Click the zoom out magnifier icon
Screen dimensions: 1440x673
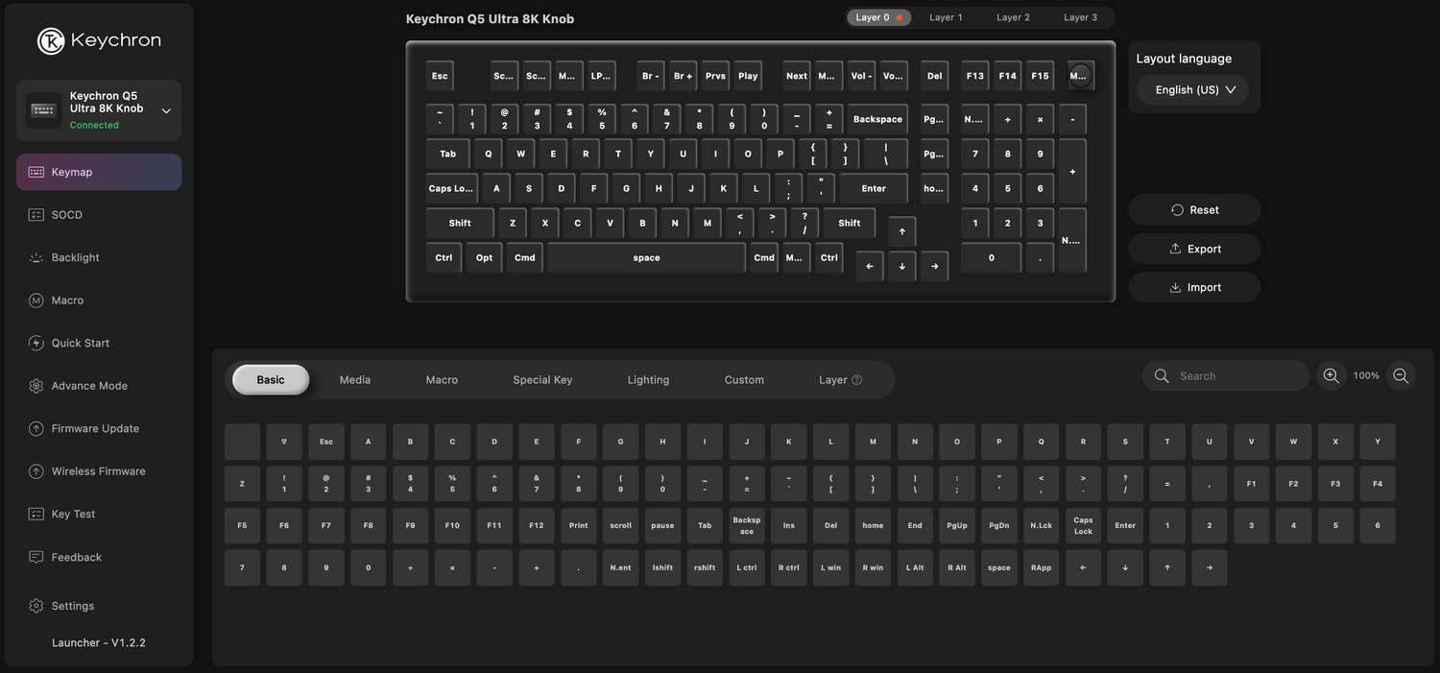pyautogui.click(x=1401, y=376)
